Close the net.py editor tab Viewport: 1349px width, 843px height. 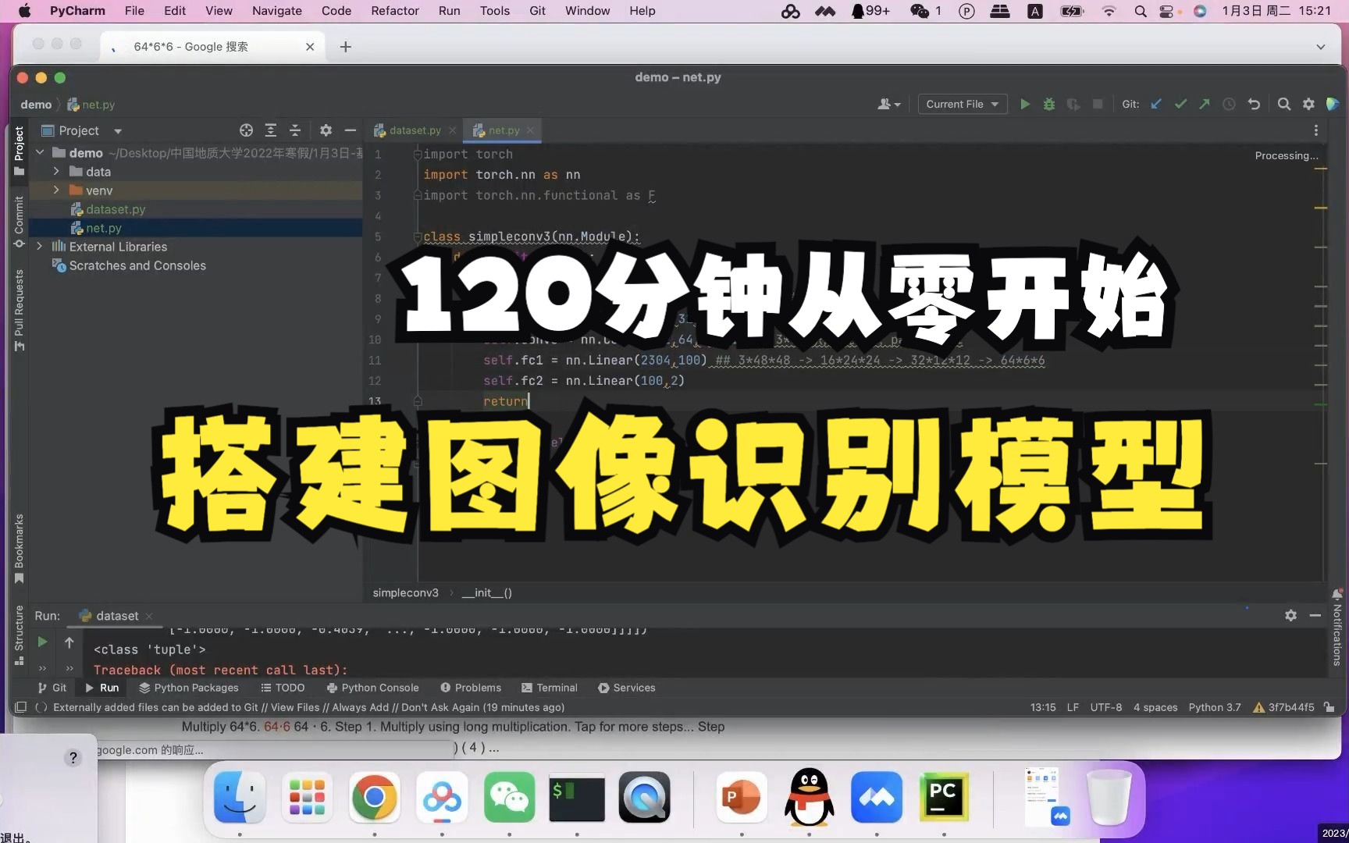point(530,130)
